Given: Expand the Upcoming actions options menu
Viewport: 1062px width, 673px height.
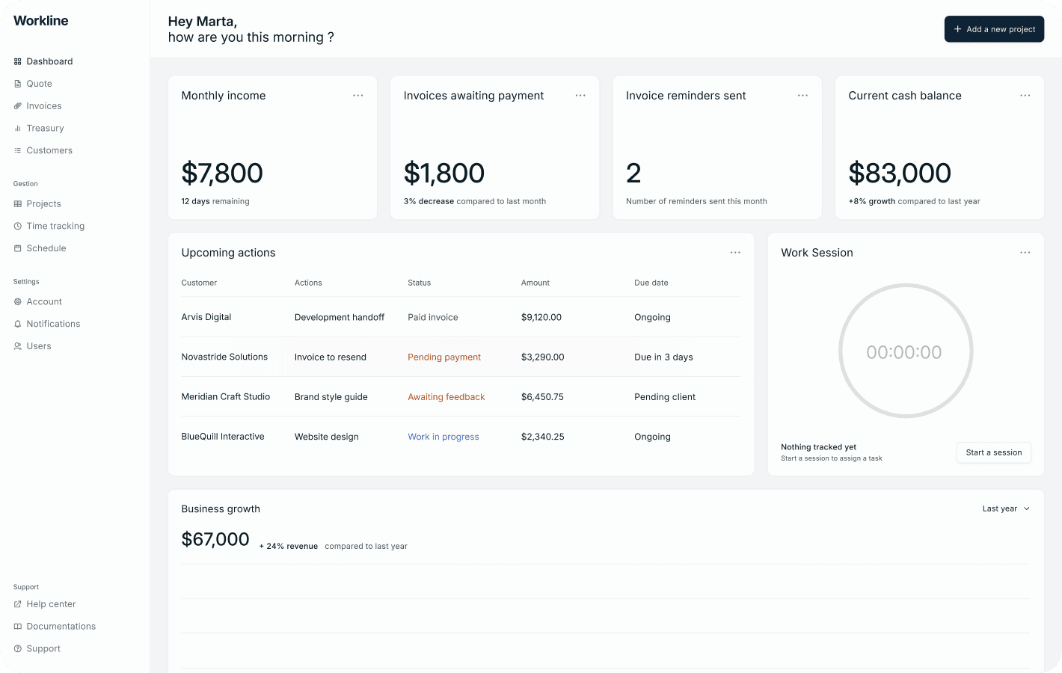Looking at the screenshot, I should (735, 252).
